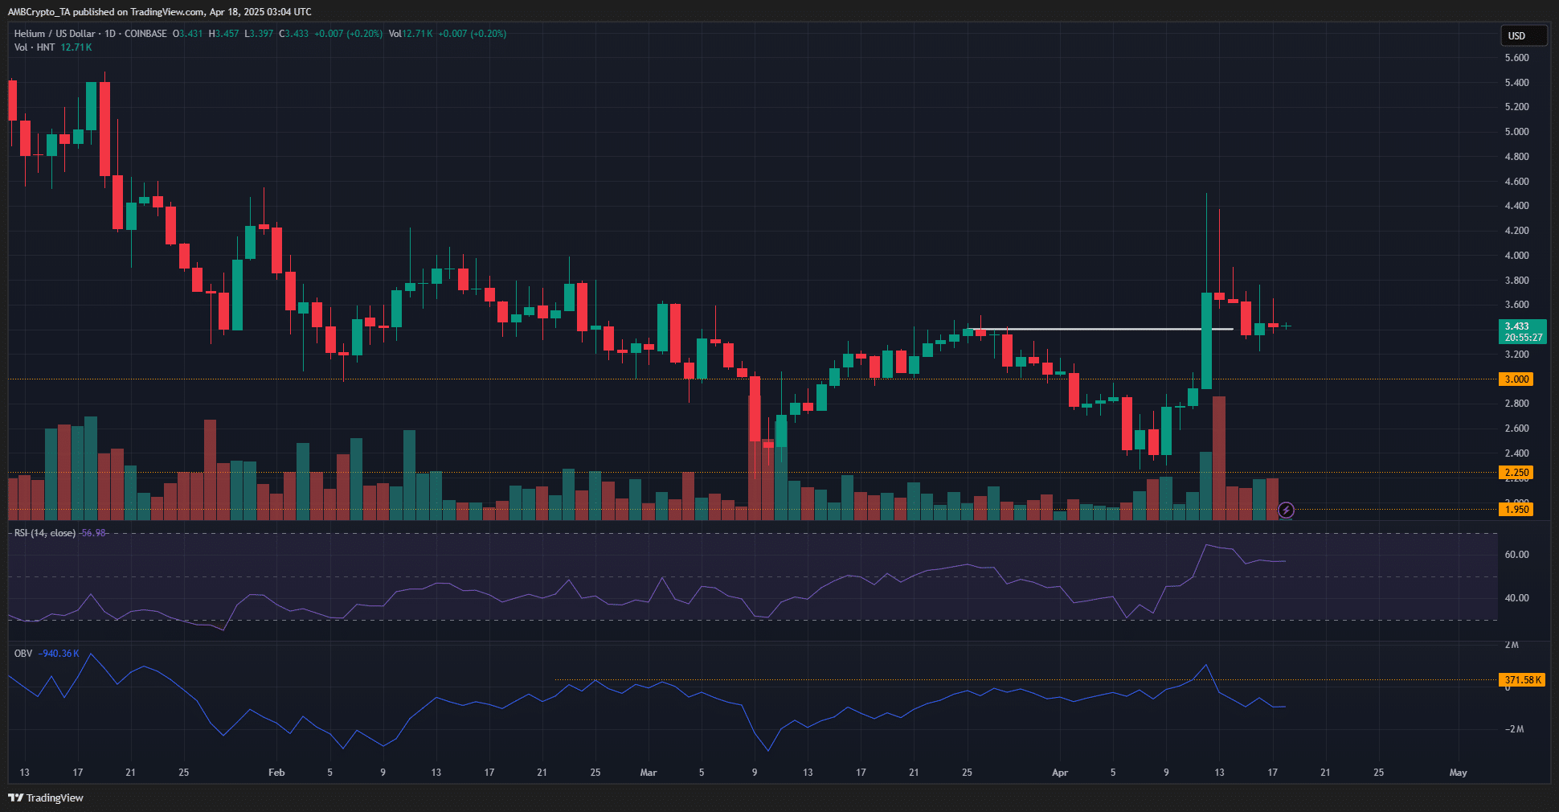Open the Helium / US Dollar symbol menu
Image resolution: width=1559 pixels, height=812 pixels.
(56, 33)
